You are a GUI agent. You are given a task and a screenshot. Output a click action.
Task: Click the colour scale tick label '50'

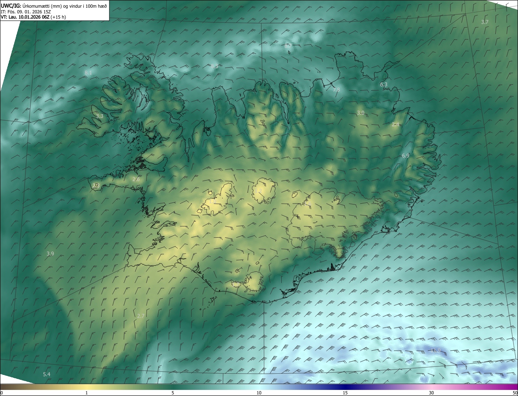click(x=515, y=393)
